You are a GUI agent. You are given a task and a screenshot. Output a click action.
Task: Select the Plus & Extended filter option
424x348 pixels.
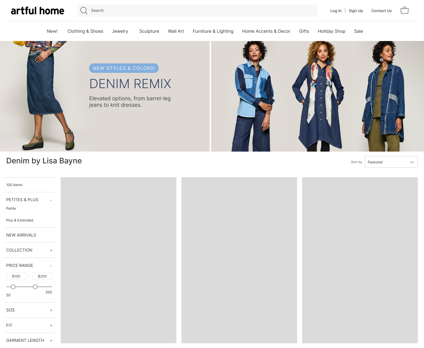point(19,220)
